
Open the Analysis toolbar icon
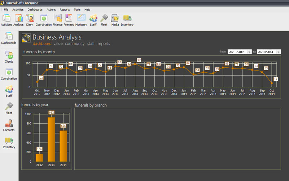point(18,20)
